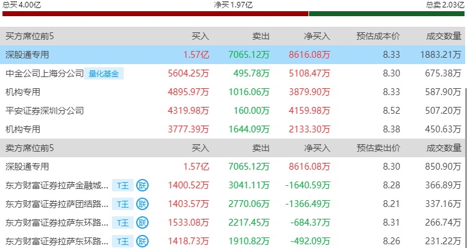This screenshot has height=248, width=467.
Task: Click the 联 icon on 拉萨团结路 row
Action: coord(142,204)
